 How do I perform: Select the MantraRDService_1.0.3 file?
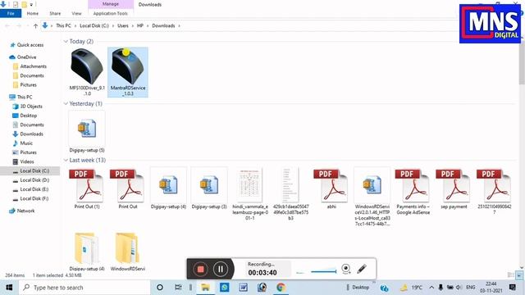tap(128, 72)
